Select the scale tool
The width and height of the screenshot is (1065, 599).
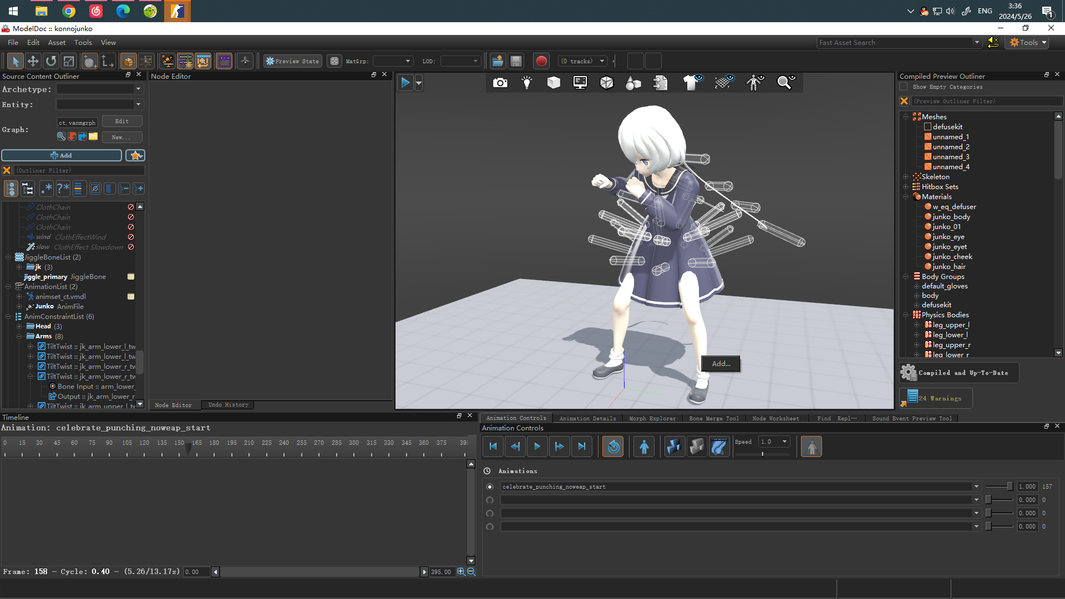pos(69,61)
